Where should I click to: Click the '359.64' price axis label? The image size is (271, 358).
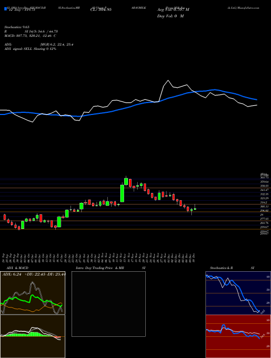[264, 182]
